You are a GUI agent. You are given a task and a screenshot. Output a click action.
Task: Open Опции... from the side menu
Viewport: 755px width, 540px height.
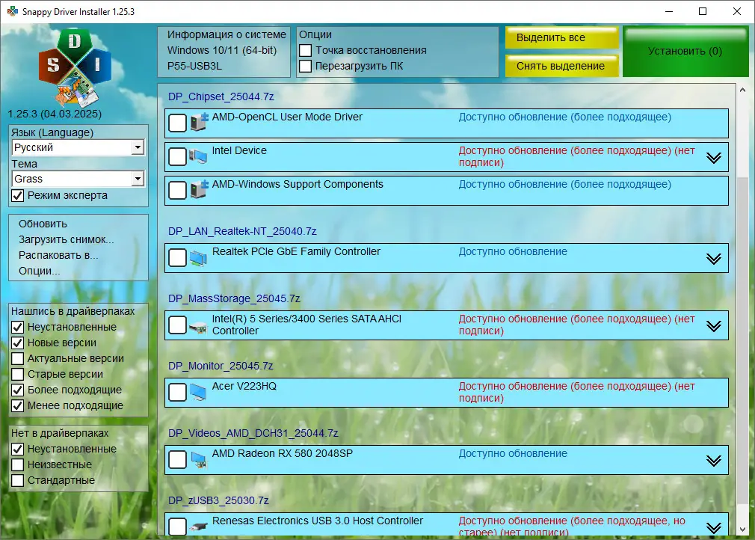click(39, 271)
